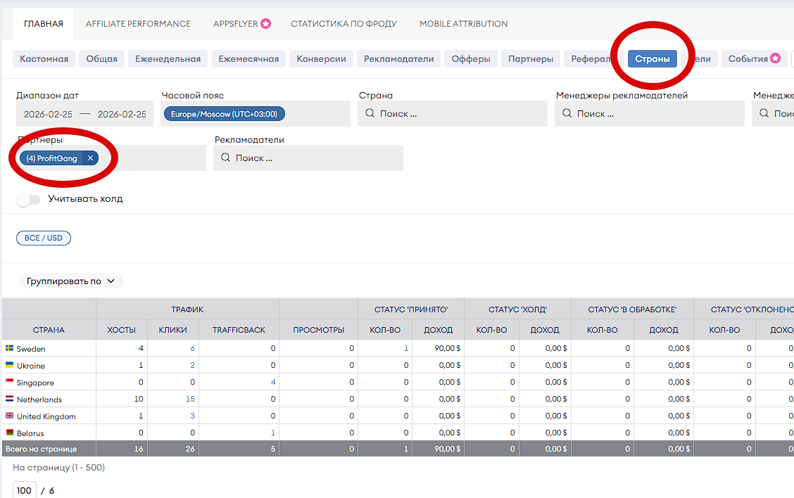794x498 pixels.
Task: Click the Netherlands flag icon
Action: tap(10, 399)
